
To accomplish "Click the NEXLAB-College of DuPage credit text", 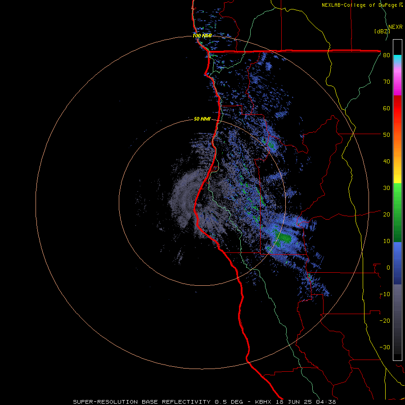I will coord(362,5).
